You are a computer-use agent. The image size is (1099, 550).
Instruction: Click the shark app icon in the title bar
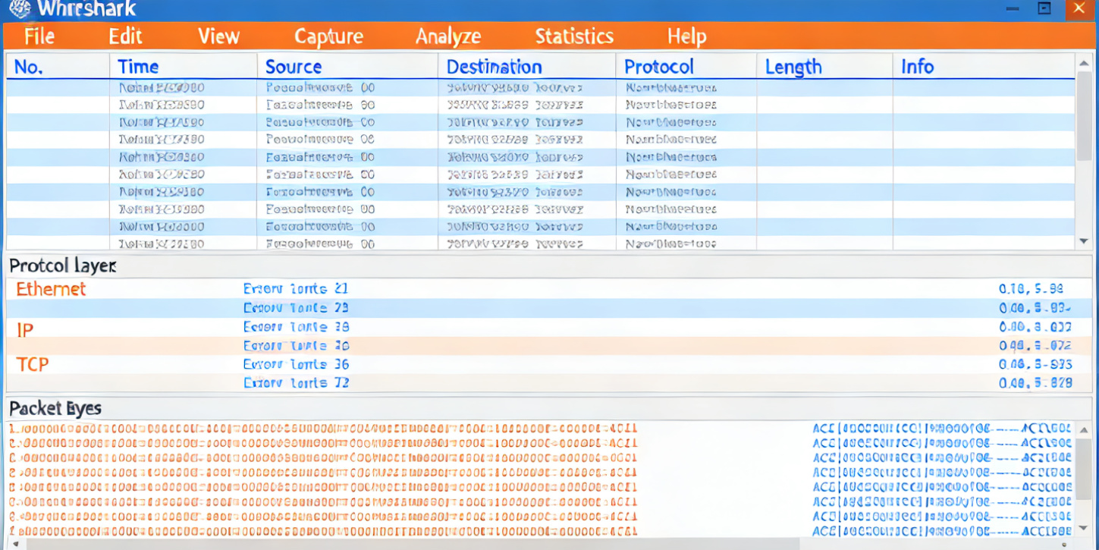click(x=19, y=9)
